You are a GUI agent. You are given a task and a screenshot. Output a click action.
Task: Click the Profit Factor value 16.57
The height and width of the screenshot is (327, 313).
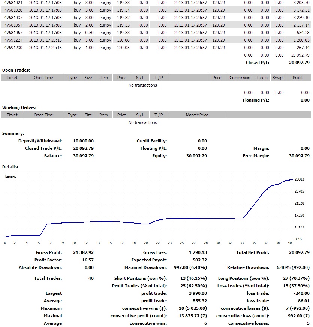88,260
